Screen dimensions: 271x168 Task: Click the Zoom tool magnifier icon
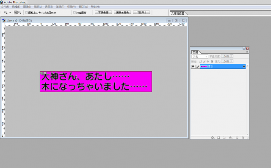coord(6,12)
